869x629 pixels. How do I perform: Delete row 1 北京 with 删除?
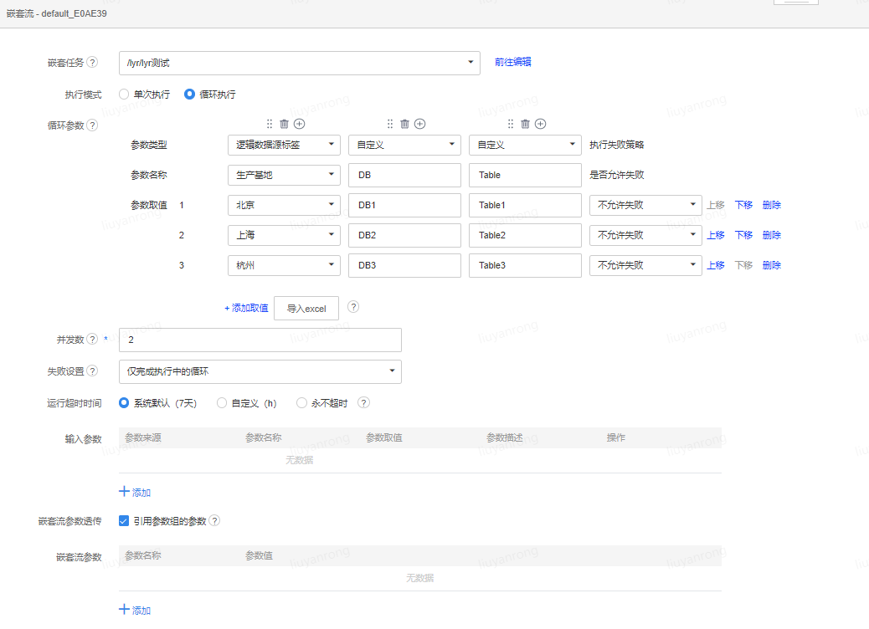(x=771, y=205)
